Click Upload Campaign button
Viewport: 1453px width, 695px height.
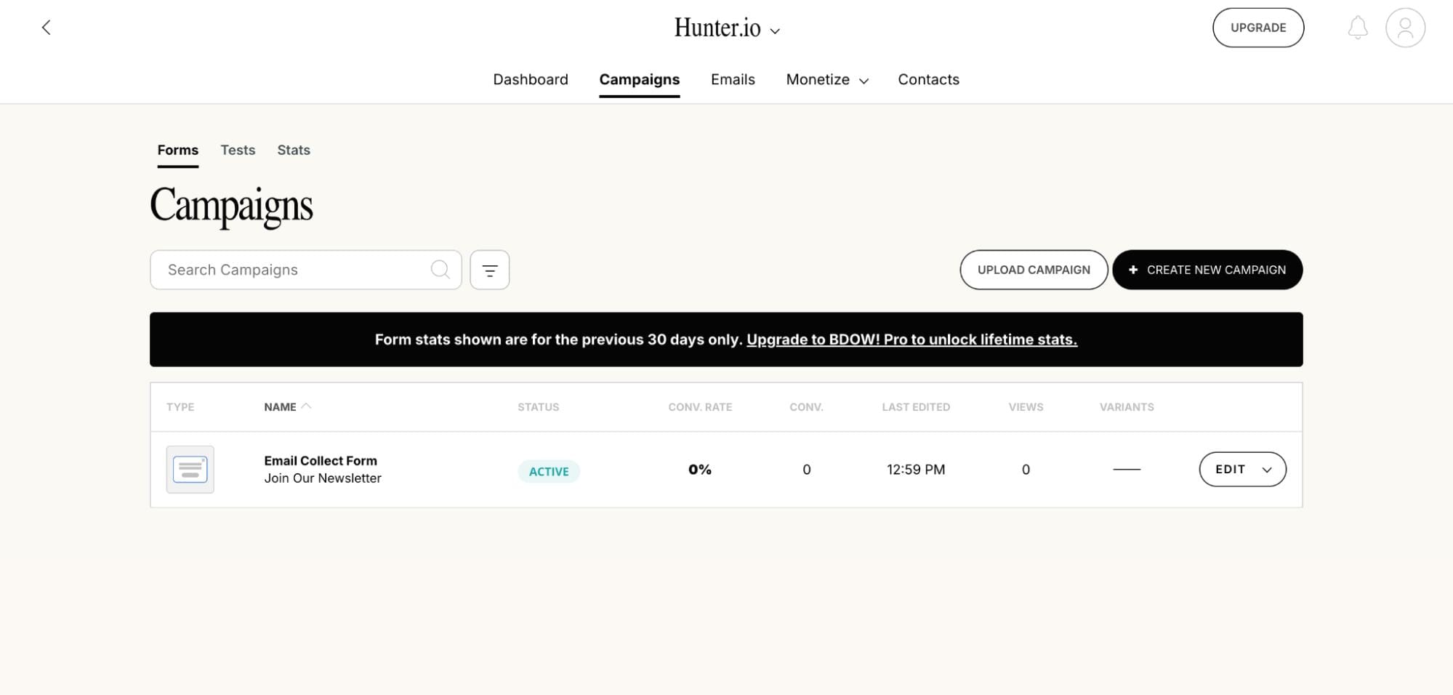(1034, 270)
